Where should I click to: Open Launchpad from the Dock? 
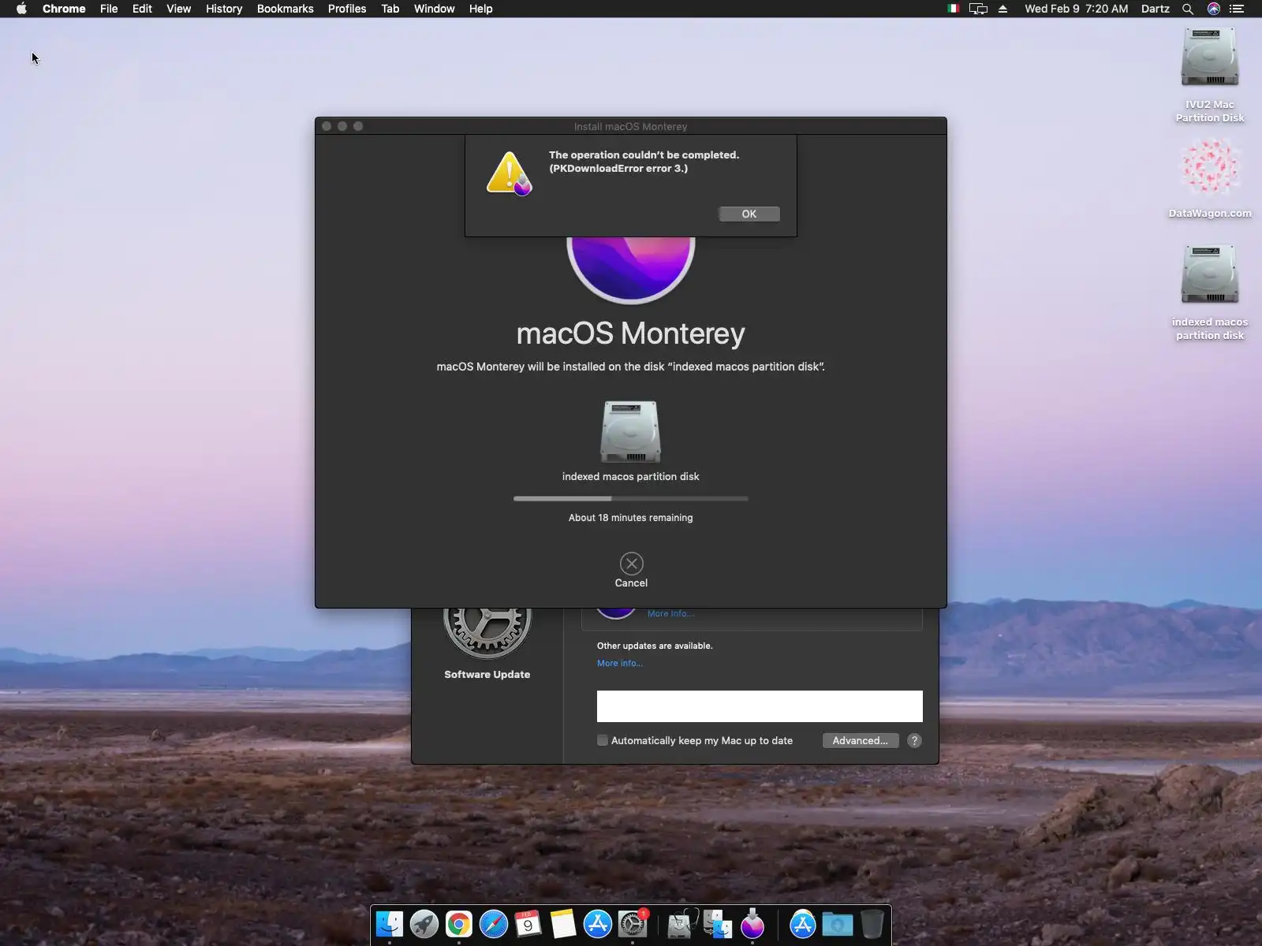point(424,924)
